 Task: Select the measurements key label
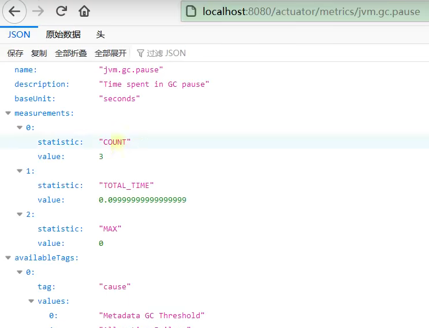coord(44,113)
